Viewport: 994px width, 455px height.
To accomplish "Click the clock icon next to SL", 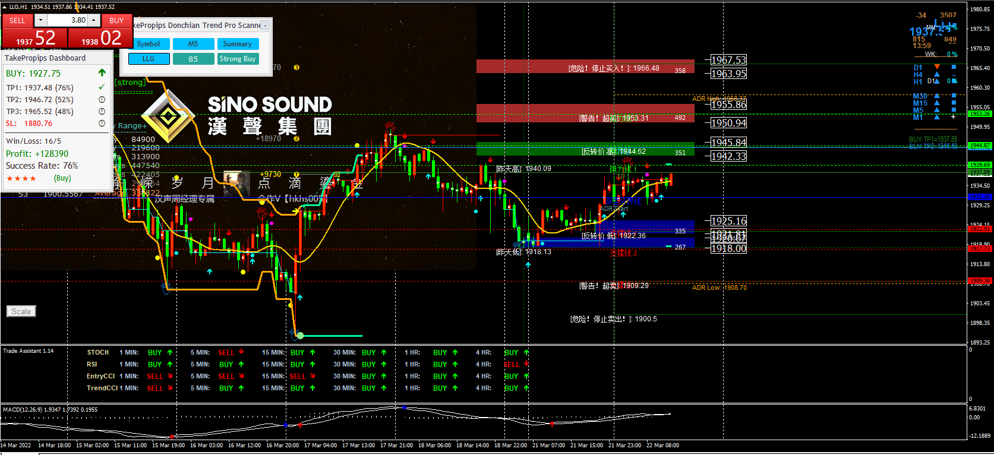I will [x=102, y=123].
